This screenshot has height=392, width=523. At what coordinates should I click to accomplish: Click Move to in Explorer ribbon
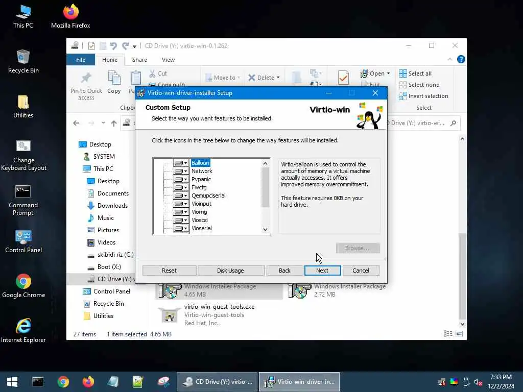(x=223, y=78)
